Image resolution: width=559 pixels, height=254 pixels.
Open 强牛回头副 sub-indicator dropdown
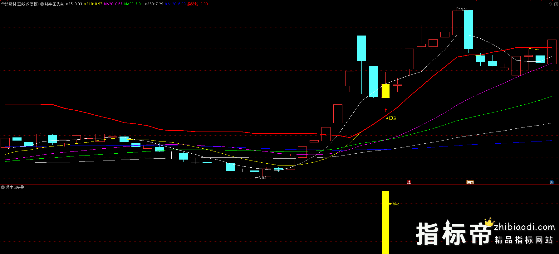[x=3, y=187]
